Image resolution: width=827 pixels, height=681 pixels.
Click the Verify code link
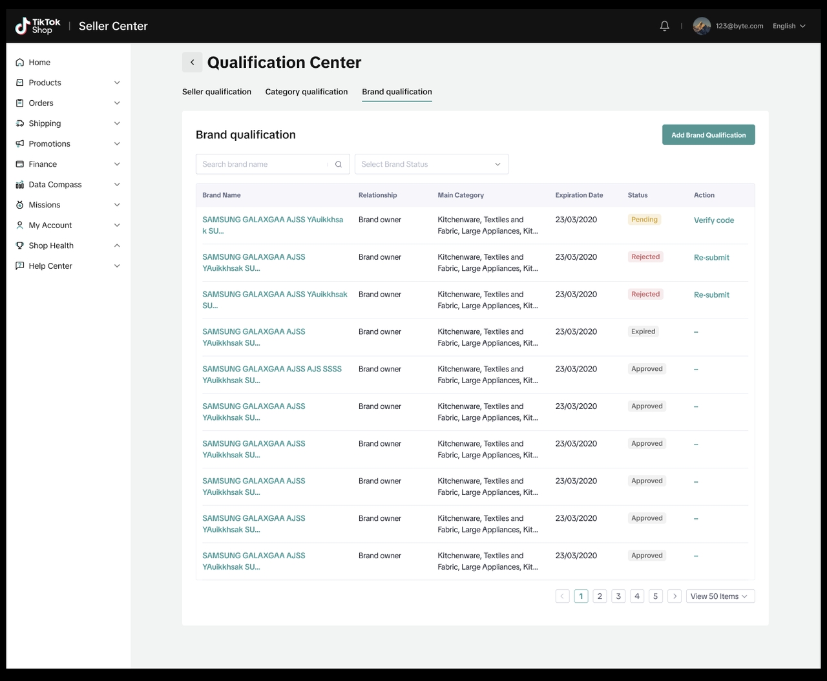point(713,220)
